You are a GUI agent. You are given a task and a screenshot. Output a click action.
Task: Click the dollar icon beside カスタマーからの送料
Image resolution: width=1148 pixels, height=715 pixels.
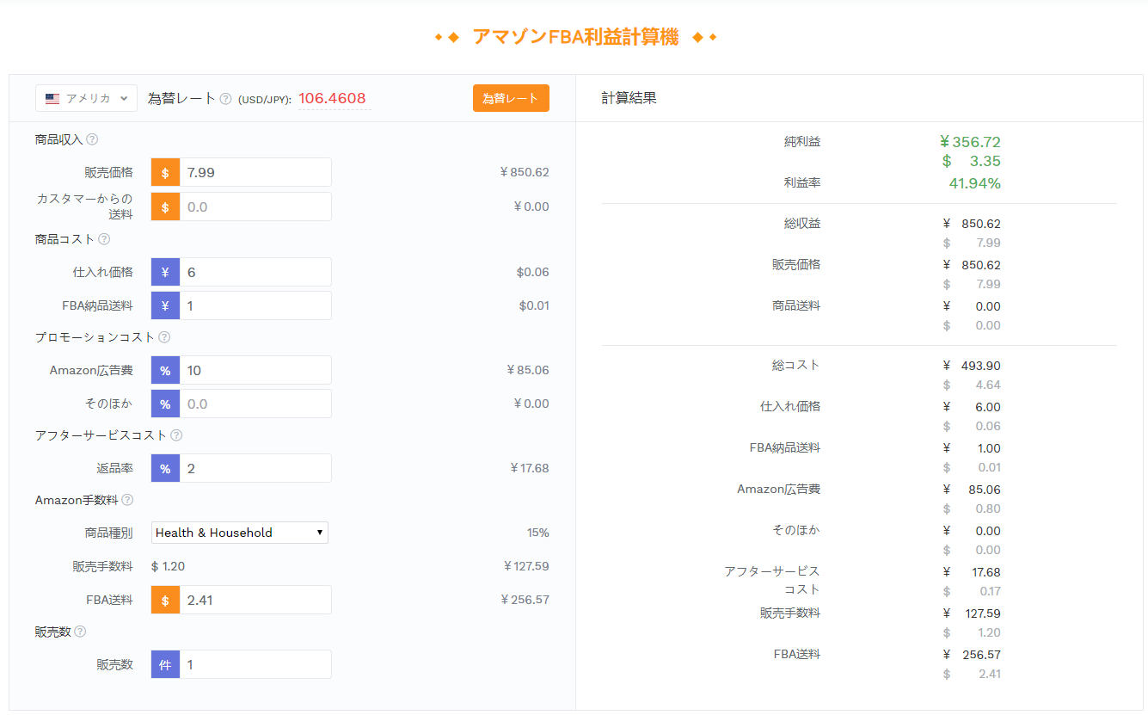[165, 206]
